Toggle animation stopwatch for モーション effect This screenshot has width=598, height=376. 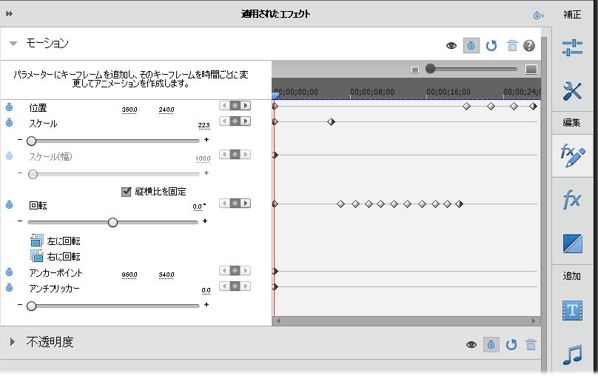(471, 46)
